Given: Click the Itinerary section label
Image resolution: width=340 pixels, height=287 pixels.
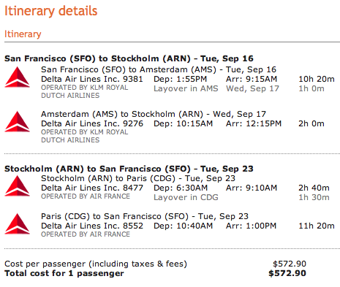Looking at the screenshot, I should pyautogui.click(x=23, y=34).
